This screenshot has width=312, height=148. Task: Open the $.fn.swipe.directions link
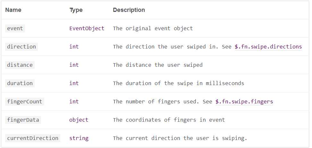[268, 47]
